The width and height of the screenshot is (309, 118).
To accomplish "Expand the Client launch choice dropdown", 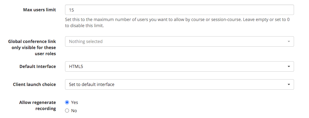I will (x=179, y=84).
